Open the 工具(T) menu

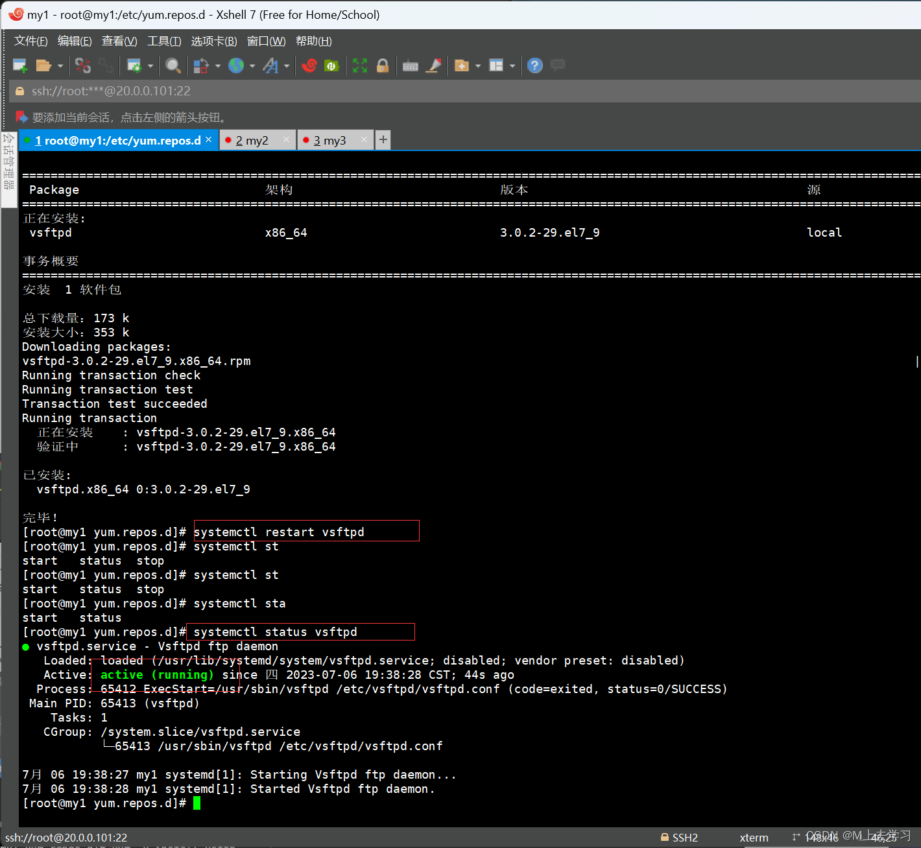coord(164,41)
